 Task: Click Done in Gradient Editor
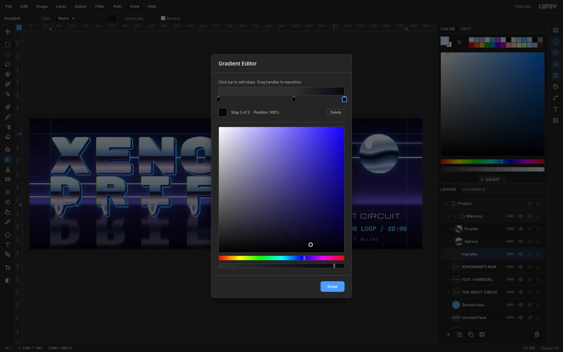click(x=333, y=287)
